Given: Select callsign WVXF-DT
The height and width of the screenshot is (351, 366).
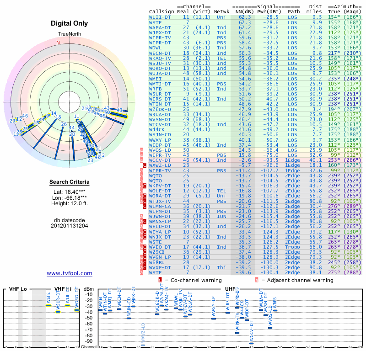Looking at the screenshot, I should tap(160, 267).
